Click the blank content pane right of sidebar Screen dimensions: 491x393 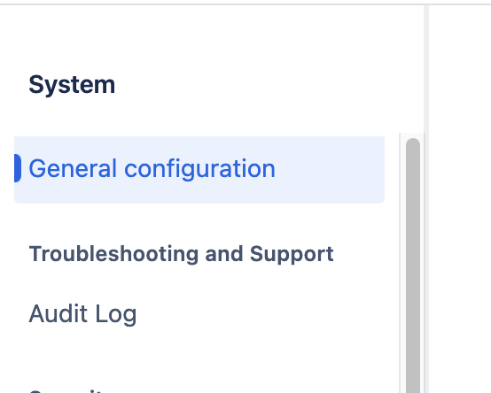click(x=460, y=199)
